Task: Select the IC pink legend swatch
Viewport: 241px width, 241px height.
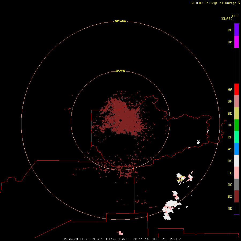Action: click(236, 173)
